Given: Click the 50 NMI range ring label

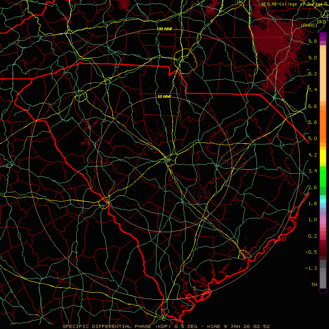Looking at the screenshot, I should tap(164, 97).
